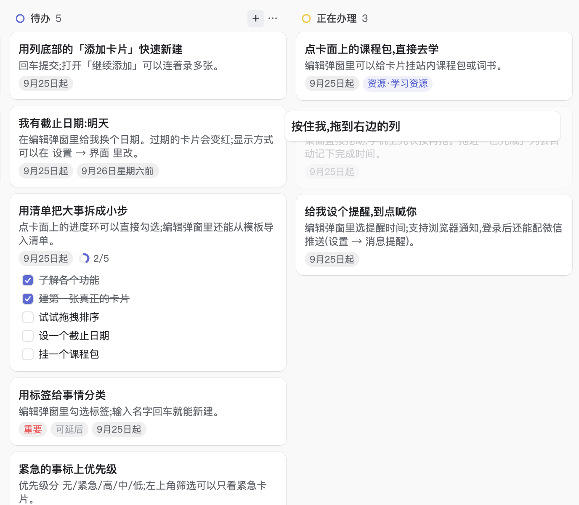579x505 pixels.
Task: Click the 待办 column title
Action: click(40, 19)
